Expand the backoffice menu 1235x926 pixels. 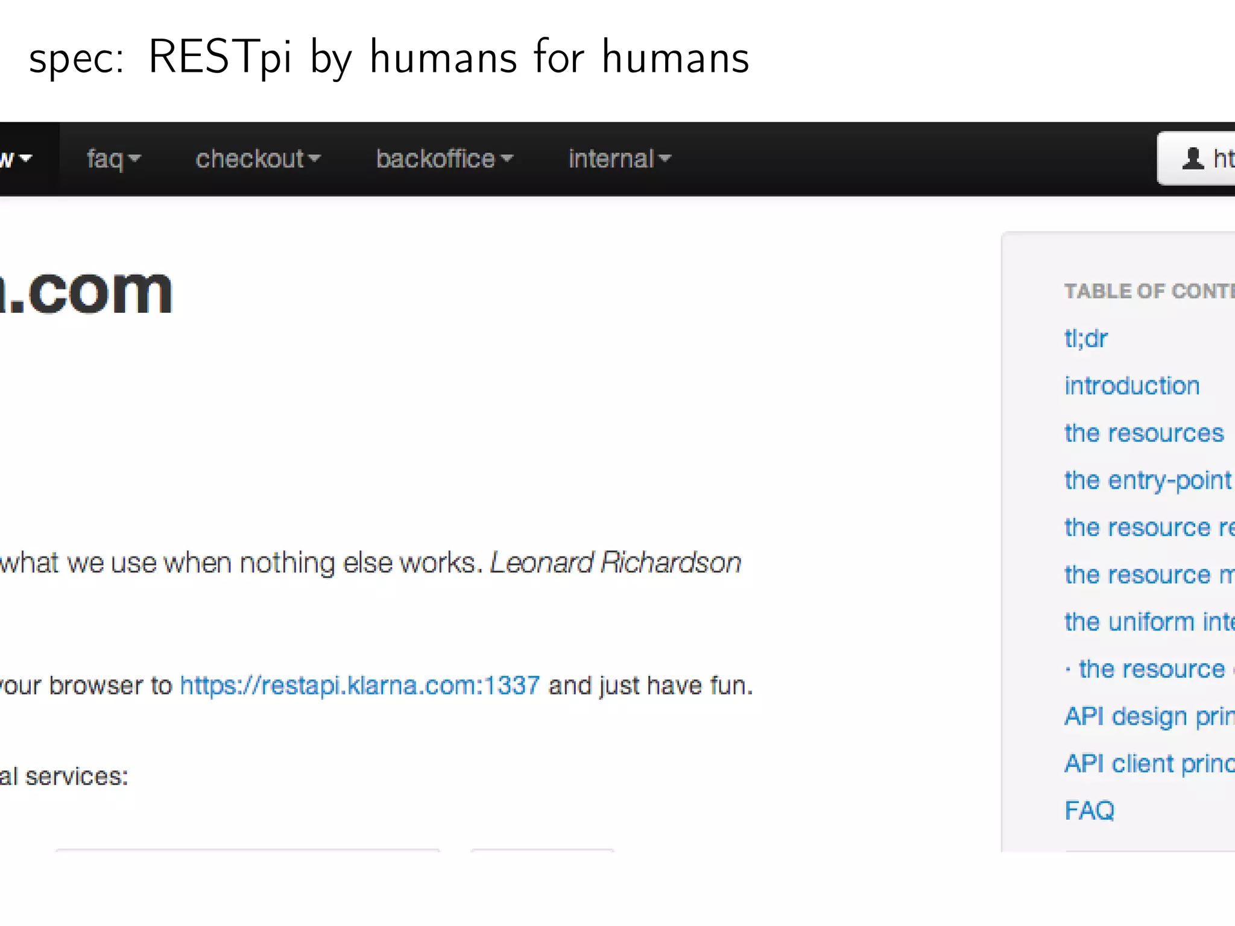tap(444, 159)
